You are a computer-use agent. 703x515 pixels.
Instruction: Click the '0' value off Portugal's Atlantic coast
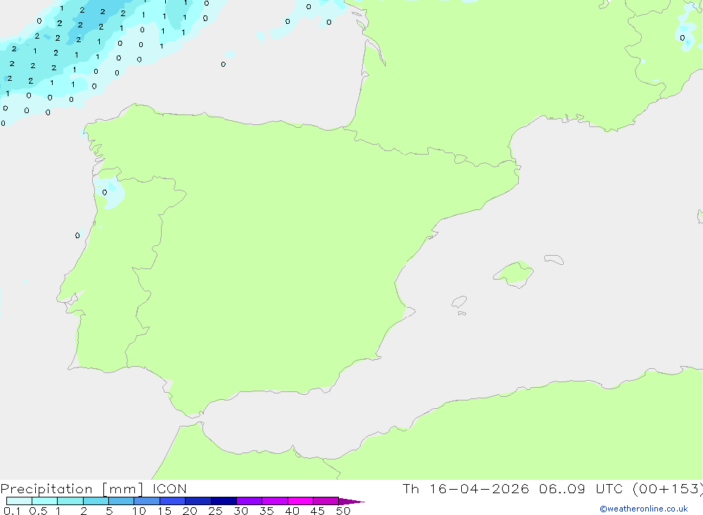[77, 235]
